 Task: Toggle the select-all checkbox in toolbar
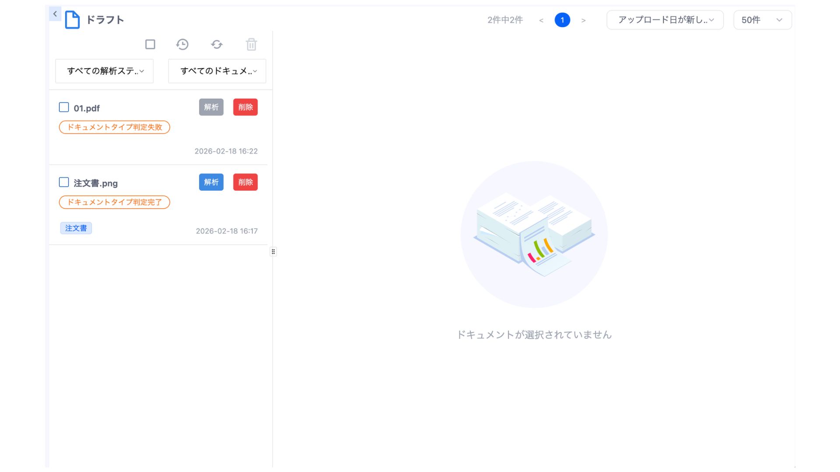point(150,44)
